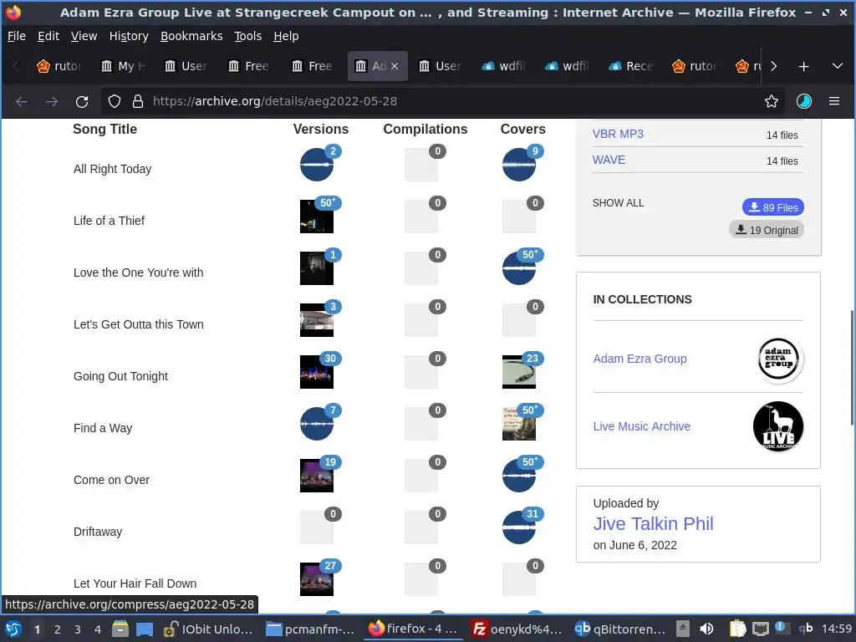Open Love the One You're with versions thumbnail
The width and height of the screenshot is (856, 642).
point(317,268)
